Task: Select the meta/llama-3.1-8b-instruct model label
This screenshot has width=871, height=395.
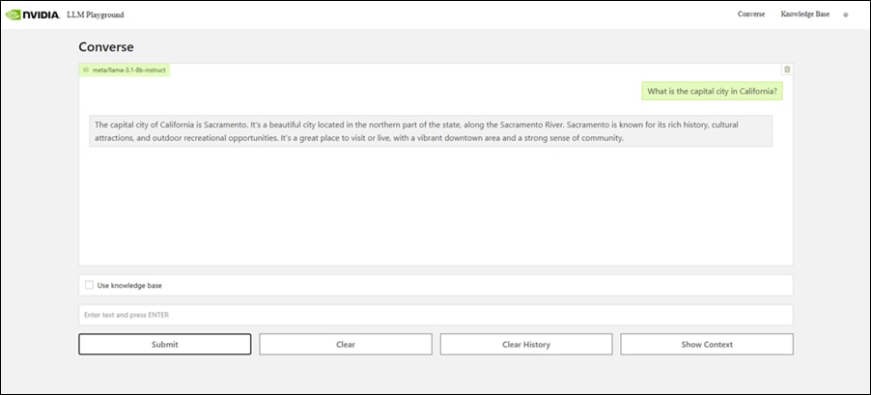Action: [x=128, y=70]
